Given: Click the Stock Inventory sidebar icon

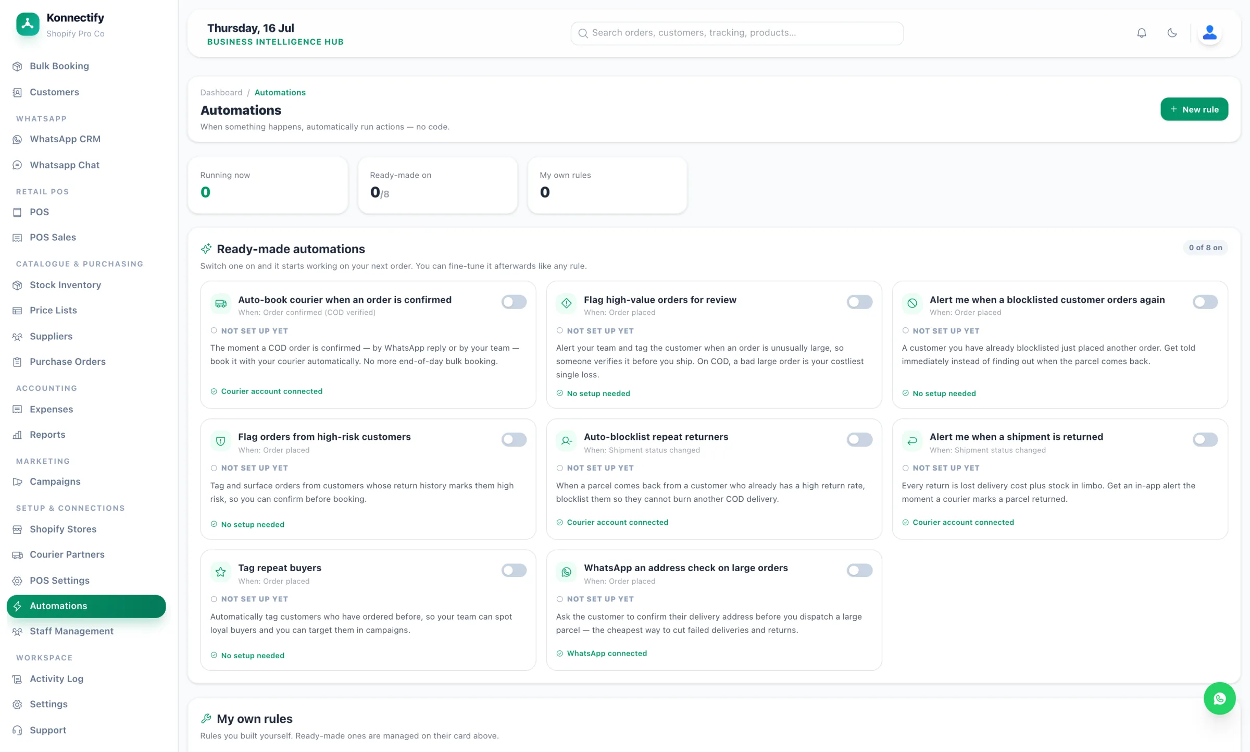Looking at the screenshot, I should point(17,285).
